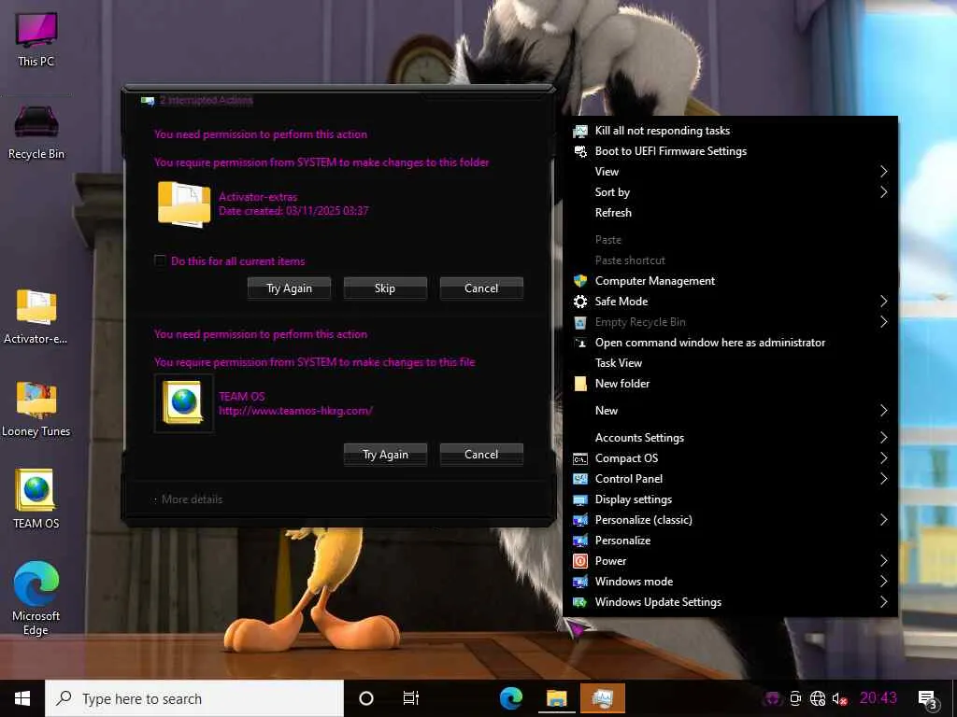This screenshot has height=717, width=957.
Task: Open the Compact OS submenu arrow
Action: point(883,458)
